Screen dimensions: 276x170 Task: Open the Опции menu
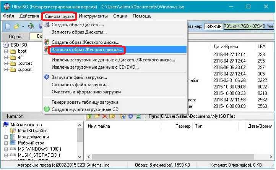coord(120,16)
